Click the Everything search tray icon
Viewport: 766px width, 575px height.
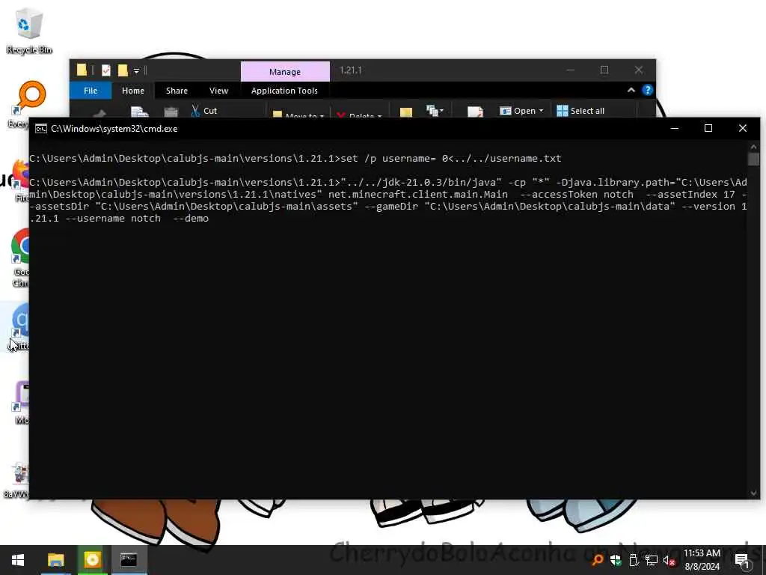point(597,560)
